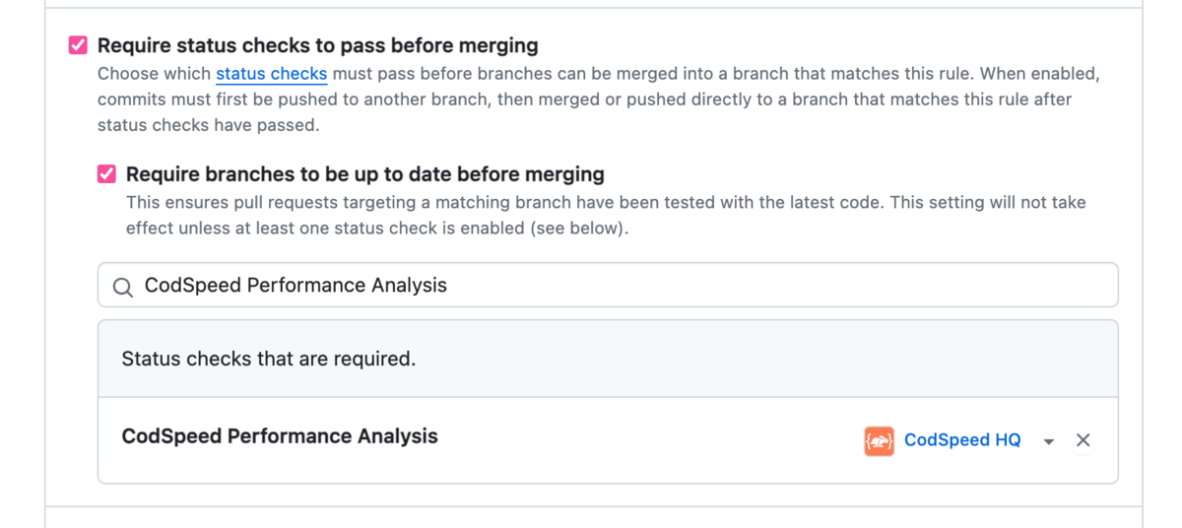The image size is (1182, 528).
Task: Click the 'Require status checks to pass' heading label
Action: coord(317,45)
